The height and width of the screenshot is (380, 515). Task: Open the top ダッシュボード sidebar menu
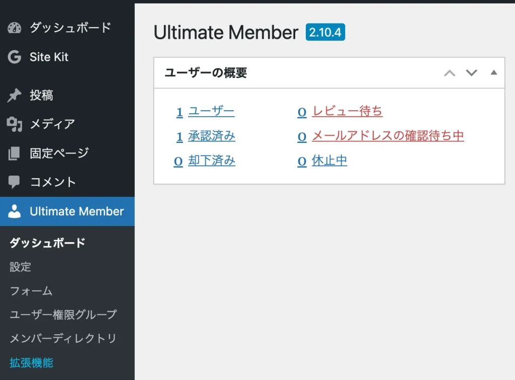pos(67,28)
